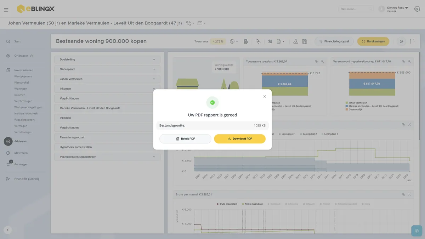Open the percentage dropdown next to Toetsrente

pos(234,41)
